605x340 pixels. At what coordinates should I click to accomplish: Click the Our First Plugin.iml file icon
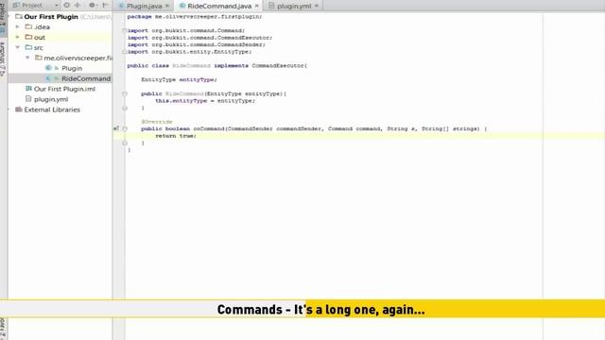pyautogui.click(x=28, y=89)
